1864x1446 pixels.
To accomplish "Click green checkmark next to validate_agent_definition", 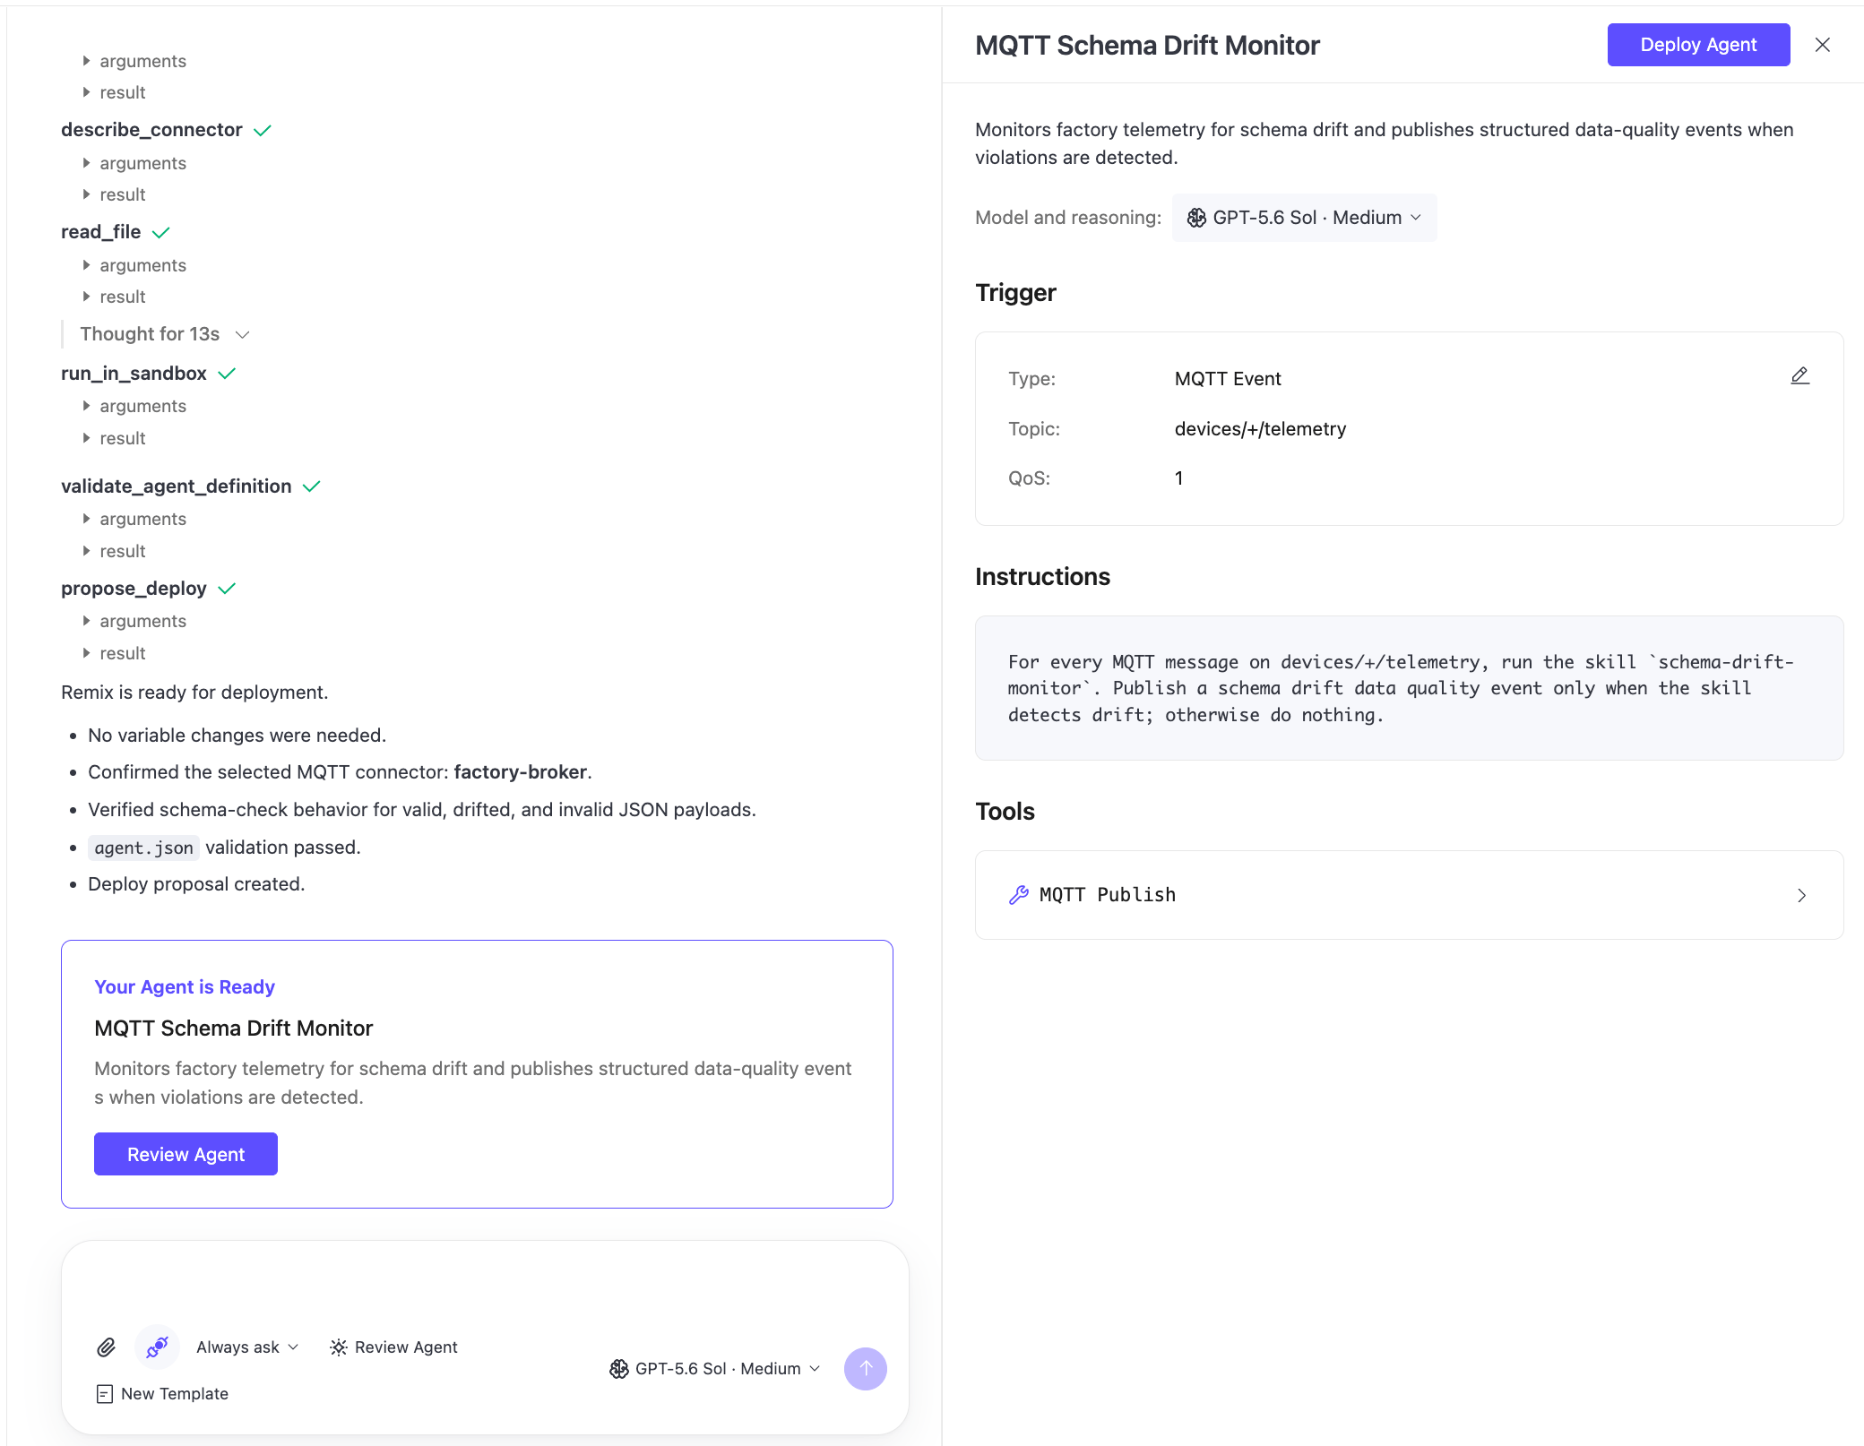I will (x=312, y=486).
